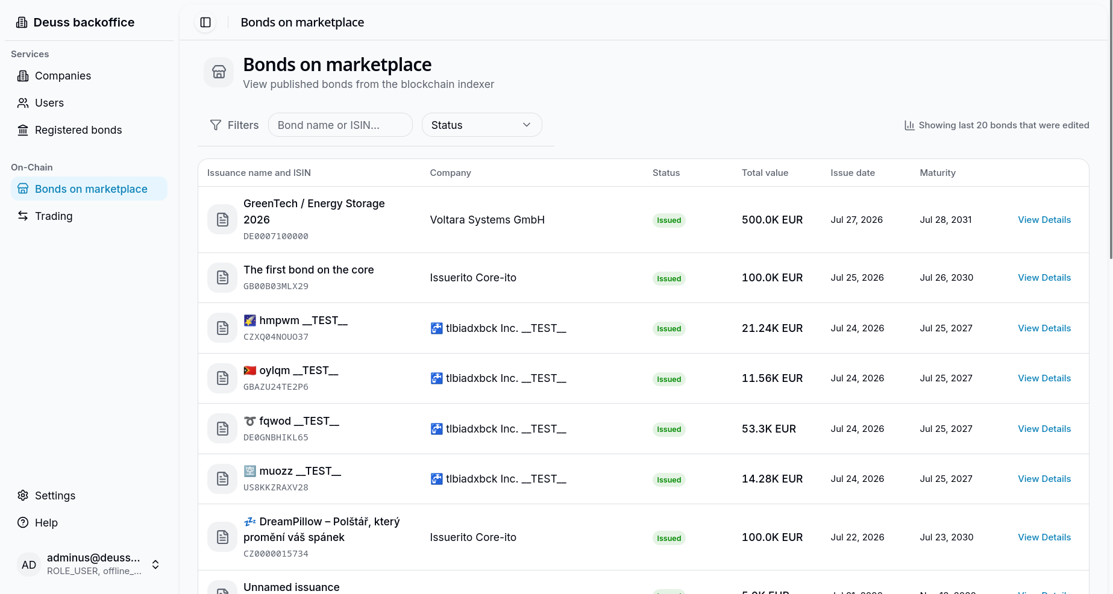Navigate to Trading section
Screen dimensions: 1113x594
(89, 216)
